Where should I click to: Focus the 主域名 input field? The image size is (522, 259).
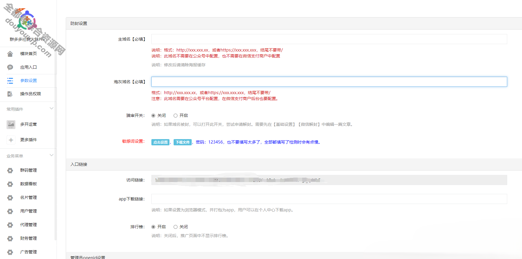tap(329, 39)
